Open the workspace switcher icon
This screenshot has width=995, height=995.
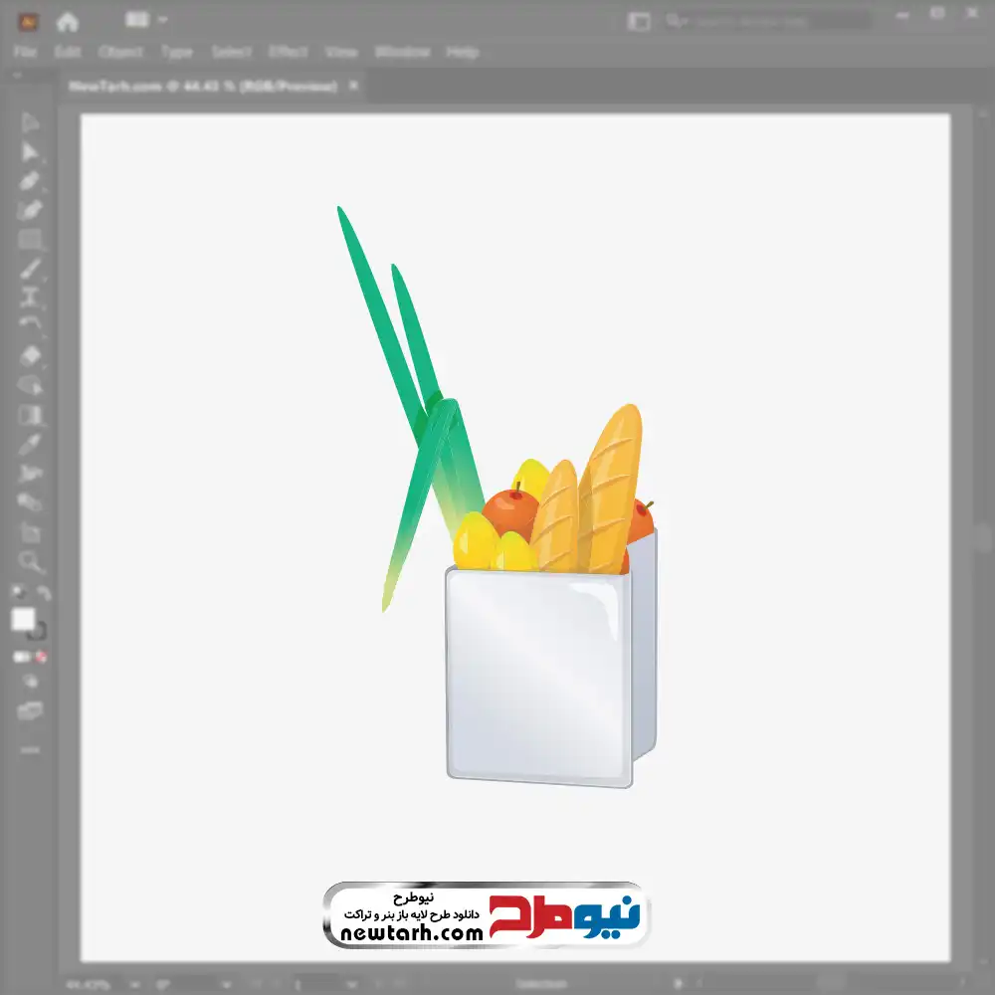(x=639, y=22)
